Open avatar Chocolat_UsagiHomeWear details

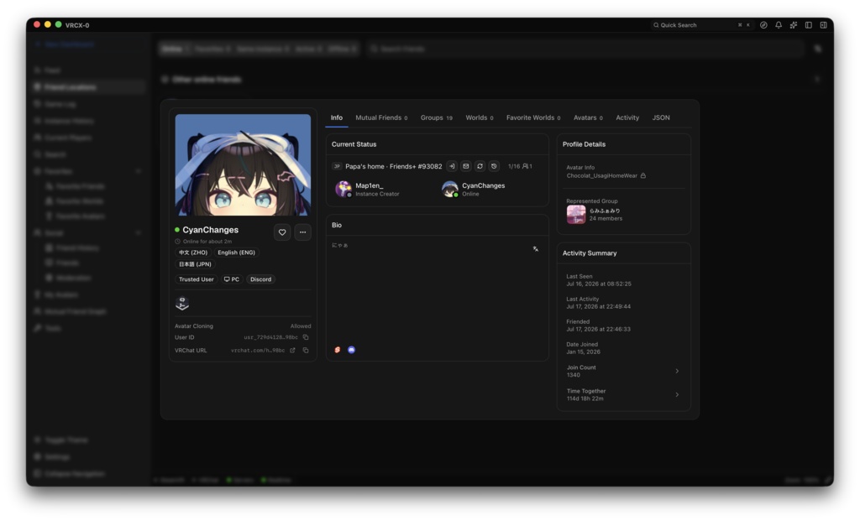[x=601, y=176]
